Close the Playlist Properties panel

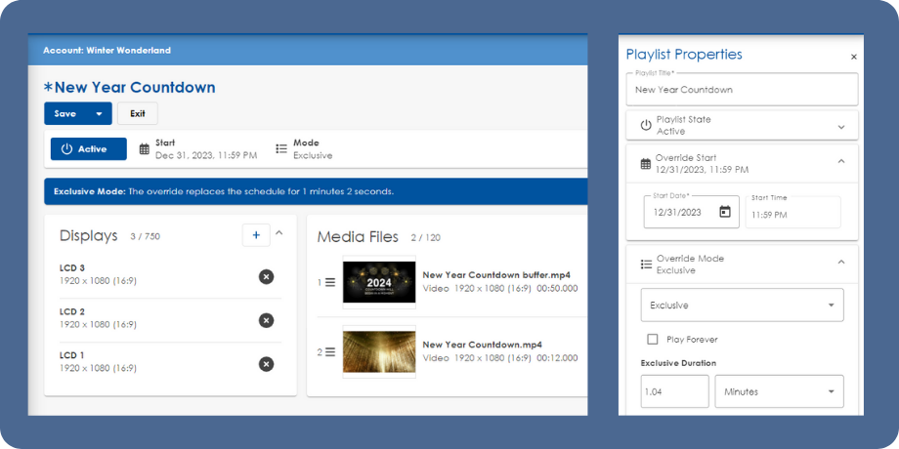tap(853, 57)
